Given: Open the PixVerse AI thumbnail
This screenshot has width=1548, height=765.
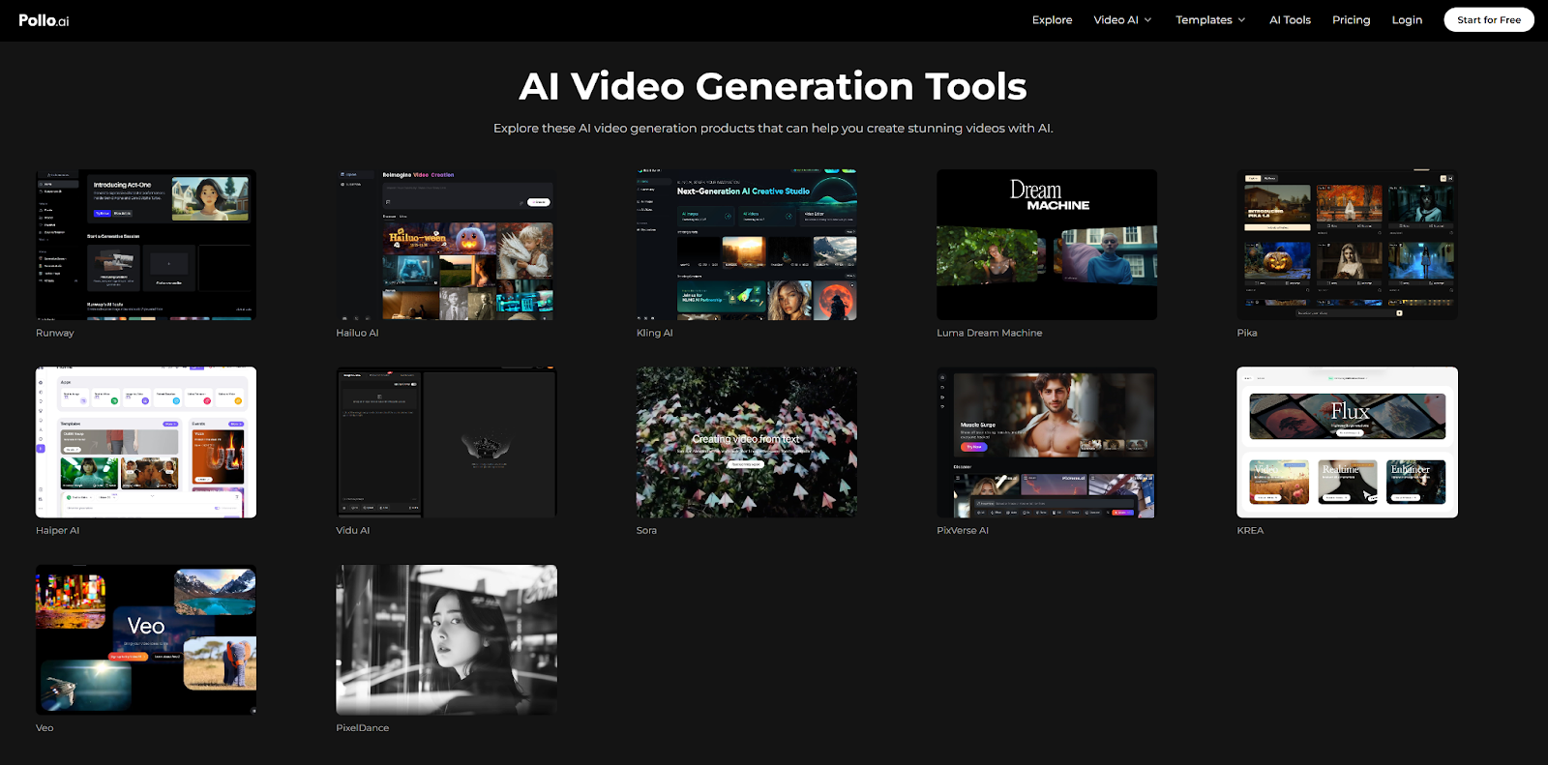Looking at the screenshot, I should pyautogui.click(x=1047, y=442).
